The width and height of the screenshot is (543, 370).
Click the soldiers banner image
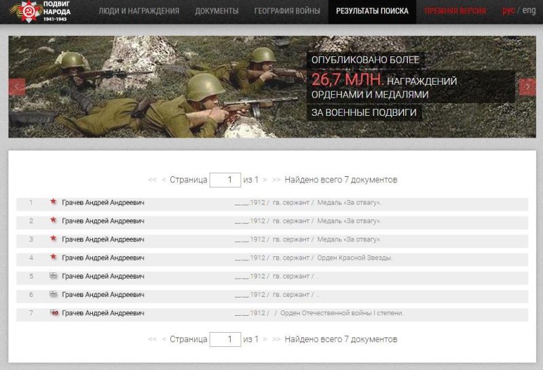coord(272,87)
